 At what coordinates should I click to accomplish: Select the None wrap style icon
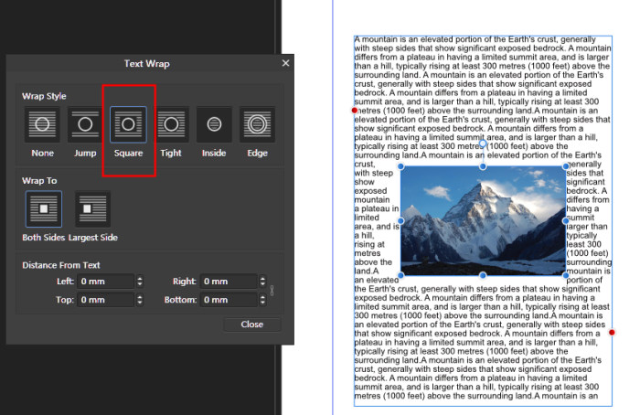(42, 124)
